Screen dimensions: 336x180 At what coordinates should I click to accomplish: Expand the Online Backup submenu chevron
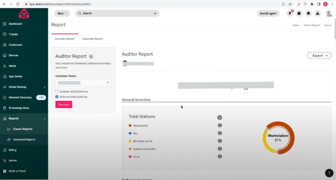(45, 87)
